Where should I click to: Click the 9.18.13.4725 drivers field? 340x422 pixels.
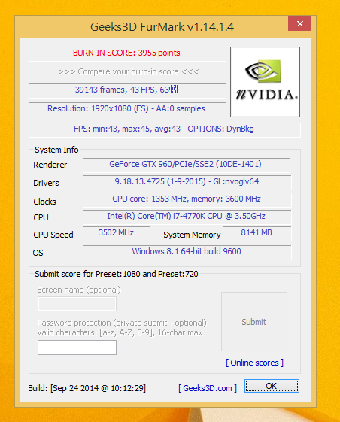coord(187,182)
